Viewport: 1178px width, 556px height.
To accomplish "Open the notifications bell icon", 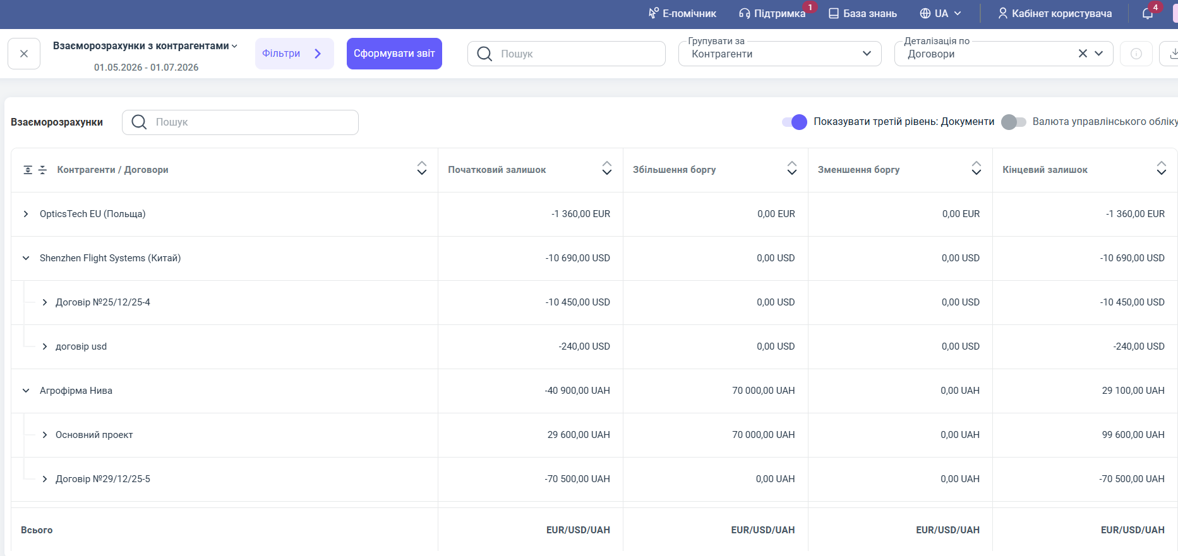I will 1148,13.
